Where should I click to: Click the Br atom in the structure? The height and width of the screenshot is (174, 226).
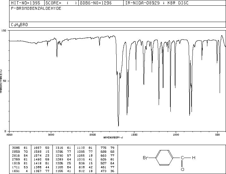[145, 158]
